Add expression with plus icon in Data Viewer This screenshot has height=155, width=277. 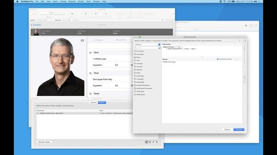click(146, 142)
